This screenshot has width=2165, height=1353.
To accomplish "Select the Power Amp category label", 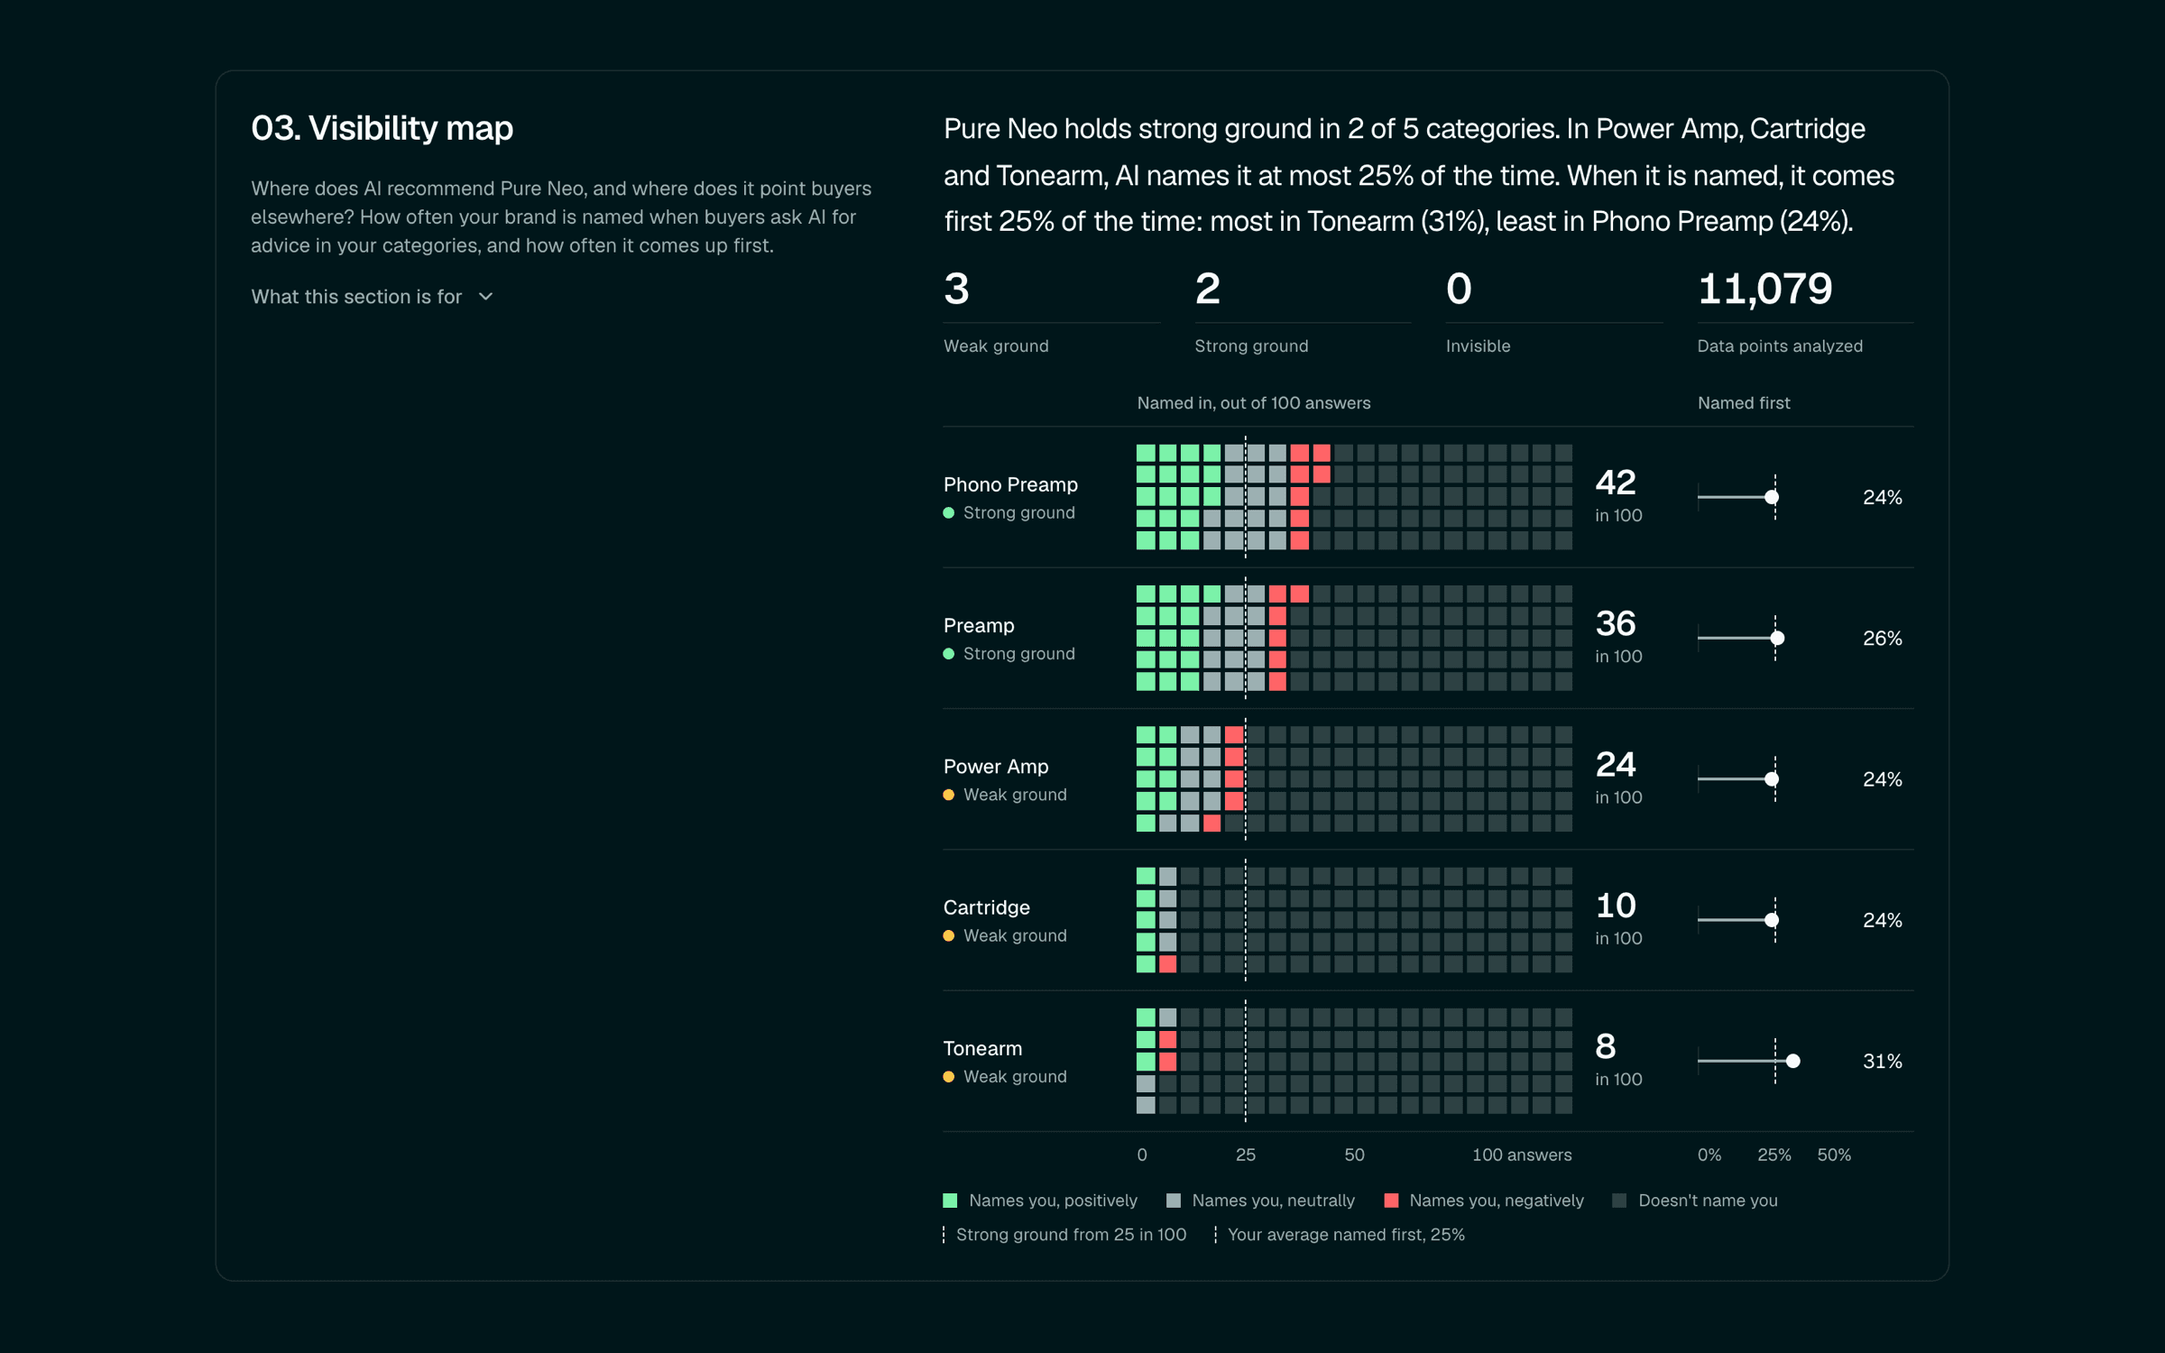I will coord(996,766).
